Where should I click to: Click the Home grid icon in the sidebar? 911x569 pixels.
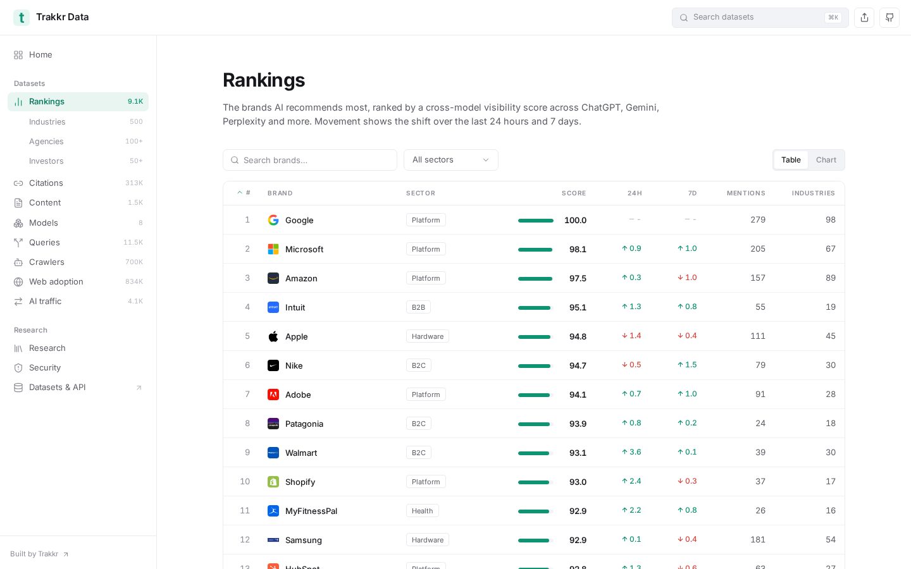tap(18, 55)
